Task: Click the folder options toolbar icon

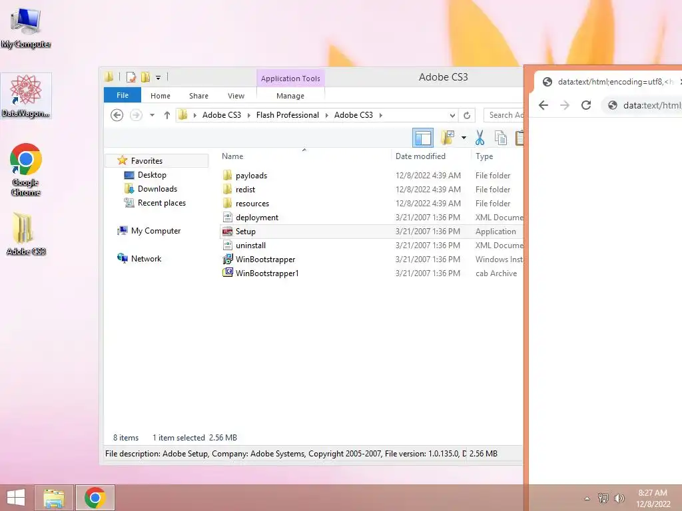Action: pos(447,138)
